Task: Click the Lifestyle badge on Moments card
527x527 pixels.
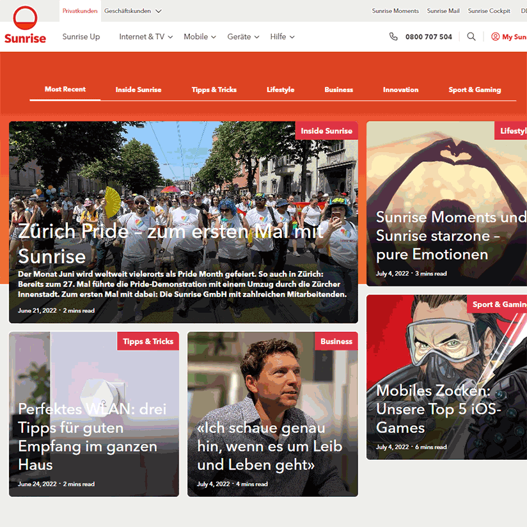Action: [x=510, y=130]
